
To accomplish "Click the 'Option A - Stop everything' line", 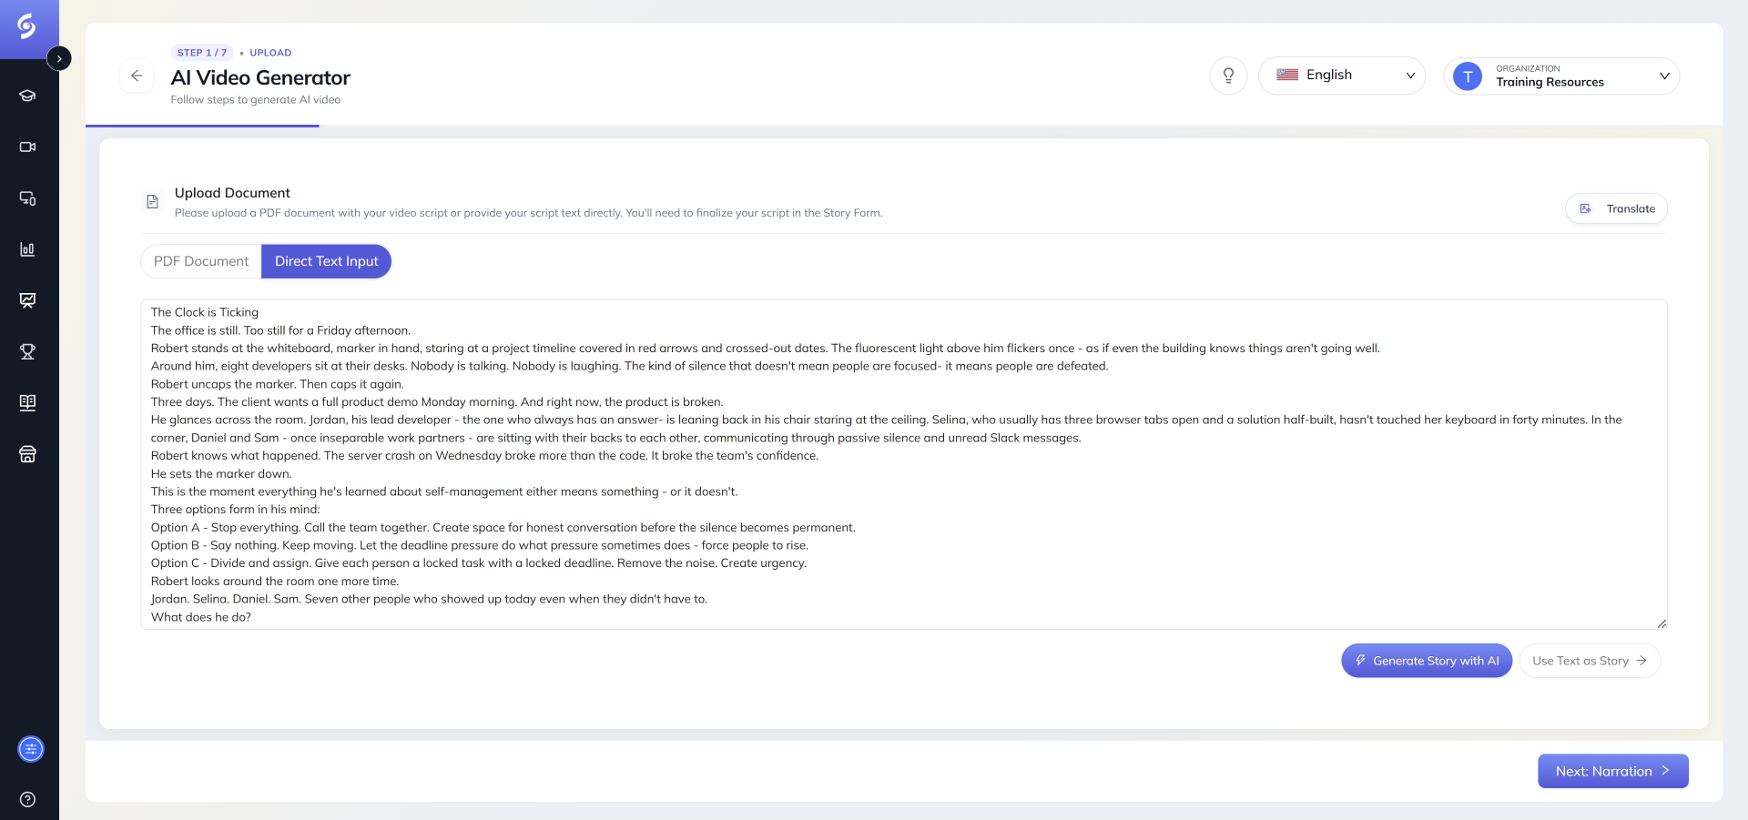I will coord(503,528).
